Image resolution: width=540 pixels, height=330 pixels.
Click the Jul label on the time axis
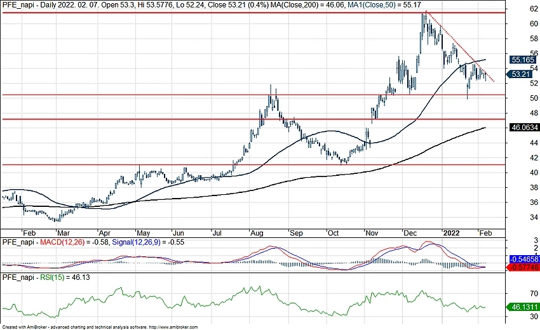click(217, 234)
